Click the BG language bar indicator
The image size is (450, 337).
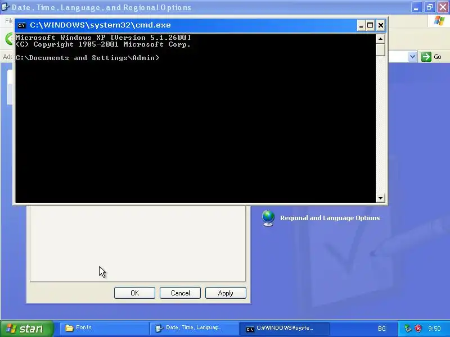tap(382, 329)
